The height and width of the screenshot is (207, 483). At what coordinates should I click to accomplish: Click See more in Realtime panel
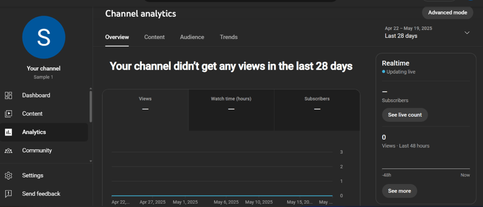click(399, 191)
